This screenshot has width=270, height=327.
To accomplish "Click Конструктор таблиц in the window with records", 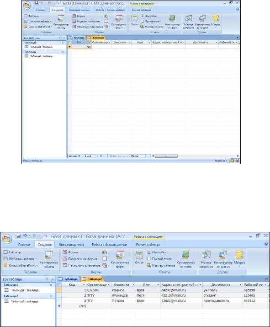I will coord(49,260).
